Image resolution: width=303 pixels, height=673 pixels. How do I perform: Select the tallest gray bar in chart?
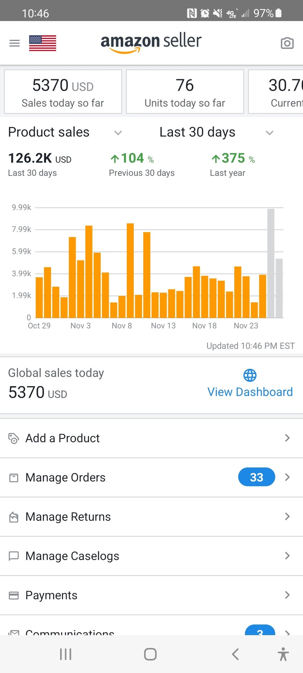(271, 263)
